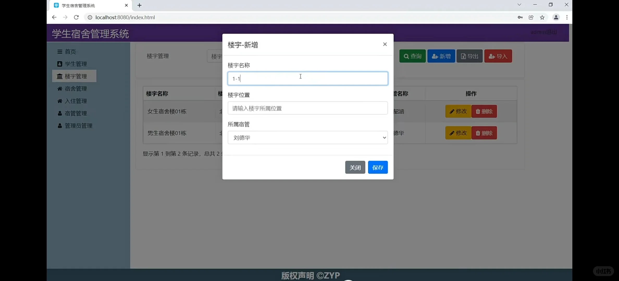The height and width of the screenshot is (281, 619).
Task: Click the 关闭 close button
Action: click(x=355, y=167)
